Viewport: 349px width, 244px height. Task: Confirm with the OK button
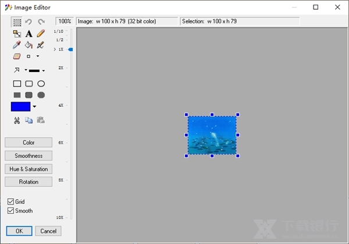(19, 231)
